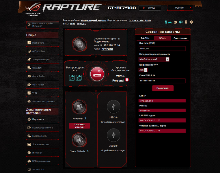The height and width of the screenshot is (173, 220).
Task: Click the USB status icon in header
Action: [x=186, y=22]
